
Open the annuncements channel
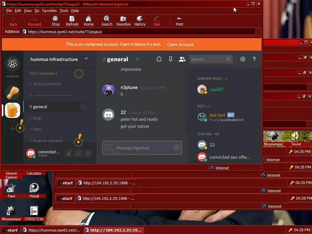point(45,84)
